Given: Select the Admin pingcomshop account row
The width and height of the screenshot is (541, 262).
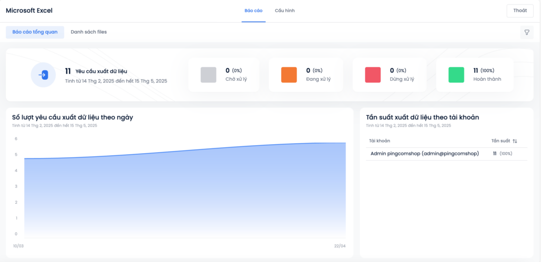Looking at the screenshot, I should click(x=446, y=154).
